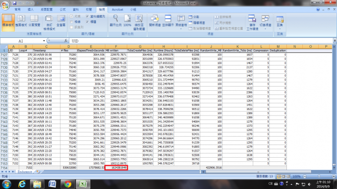Open the Acrobat tab

117,9
